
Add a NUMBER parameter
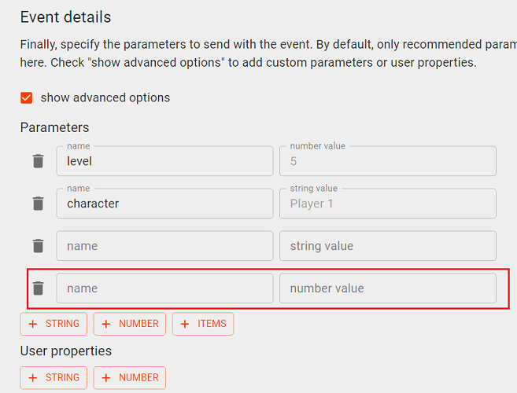coord(130,324)
